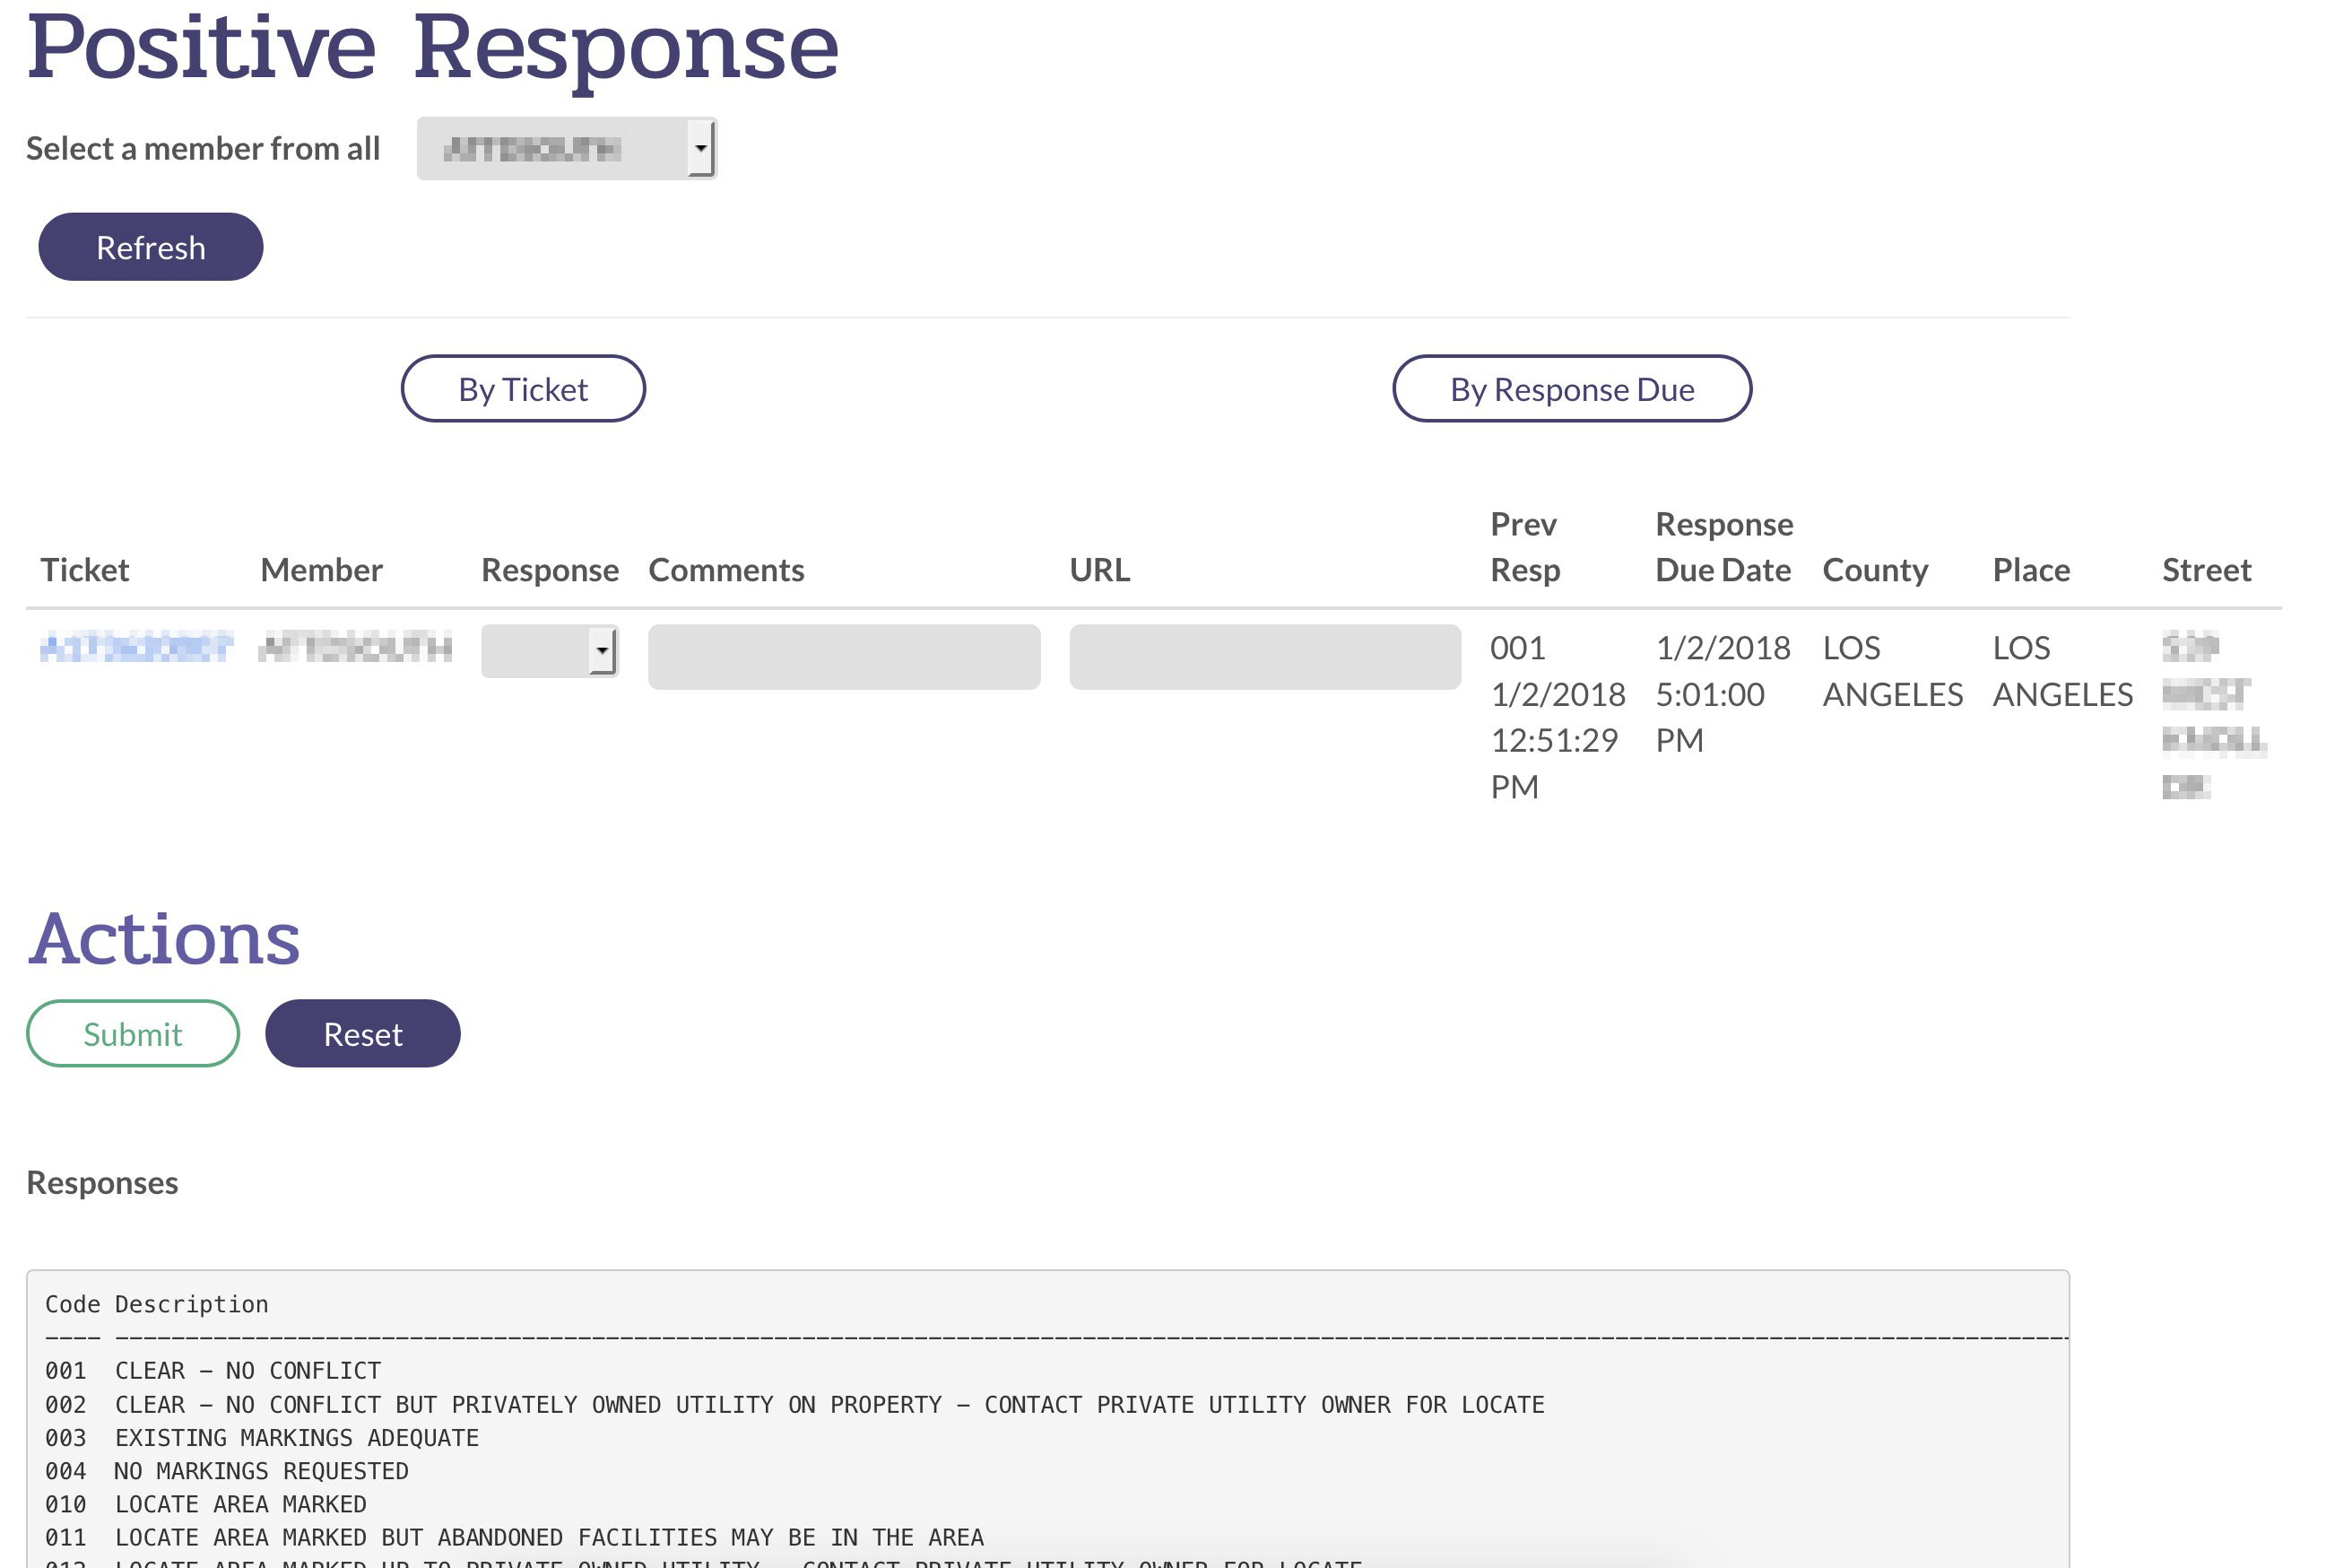Open the member selection dropdown

click(x=566, y=148)
